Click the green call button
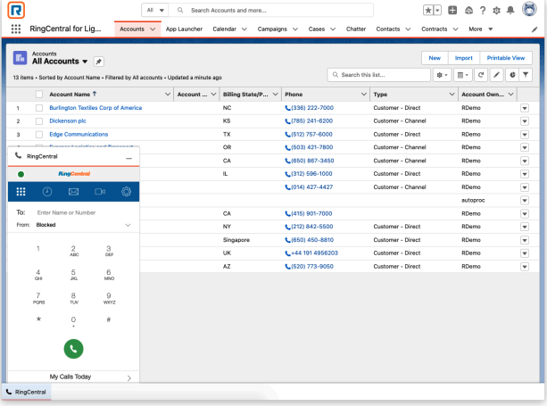This screenshot has height=406, width=547. tap(73, 349)
